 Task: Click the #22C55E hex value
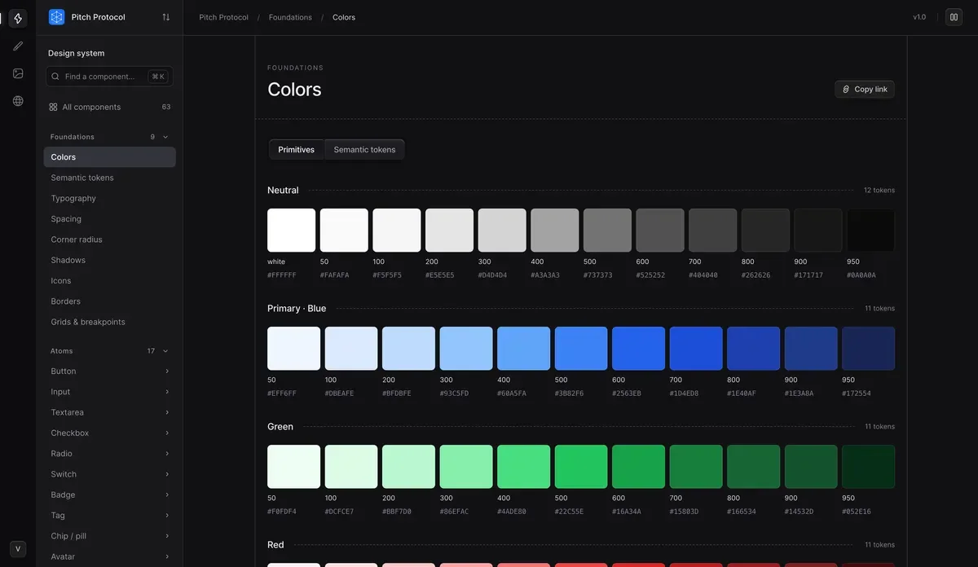569,512
